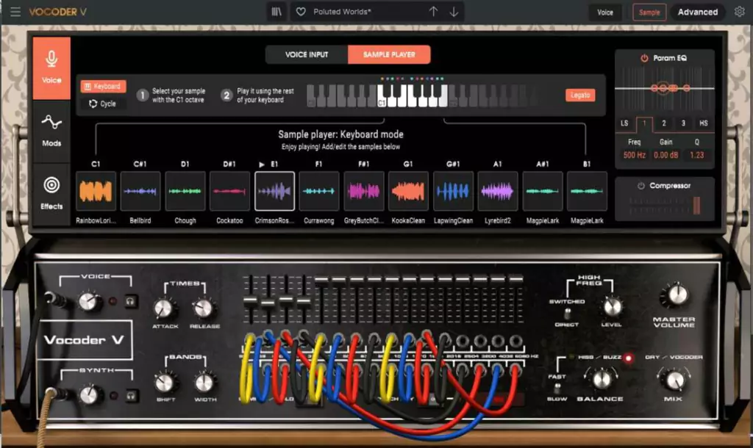This screenshot has width=753, height=448.
Task: Load the next preset with down arrow
Action: 454,12
